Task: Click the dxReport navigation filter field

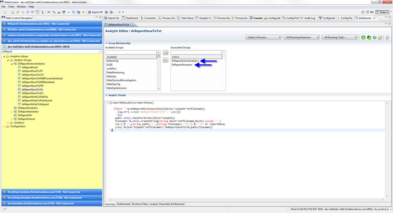Action: click(x=52, y=52)
